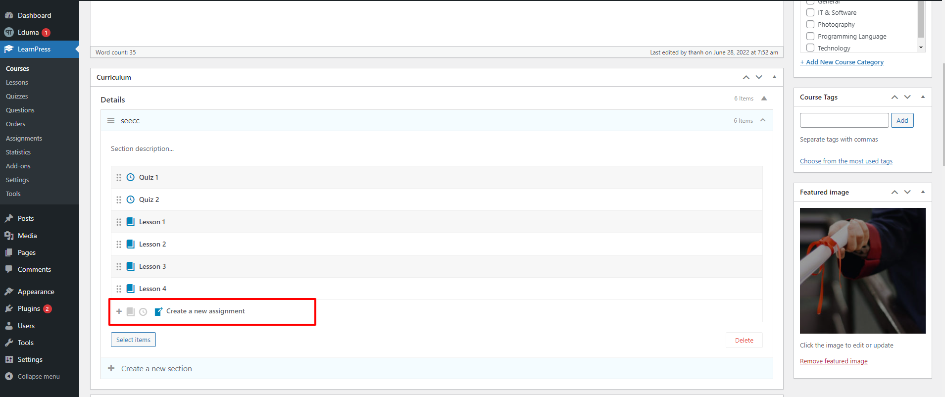Move Curriculum panel down
945x397 pixels.
click(759, 77)
